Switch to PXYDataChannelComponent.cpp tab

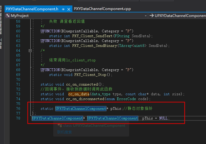coord(102,9)
